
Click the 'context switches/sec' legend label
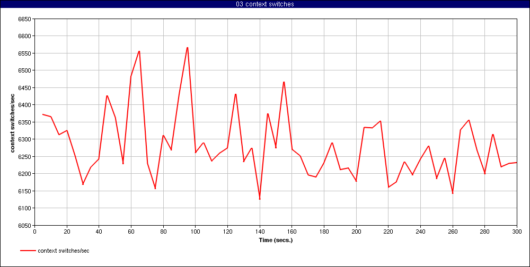[x=64, y=251]
